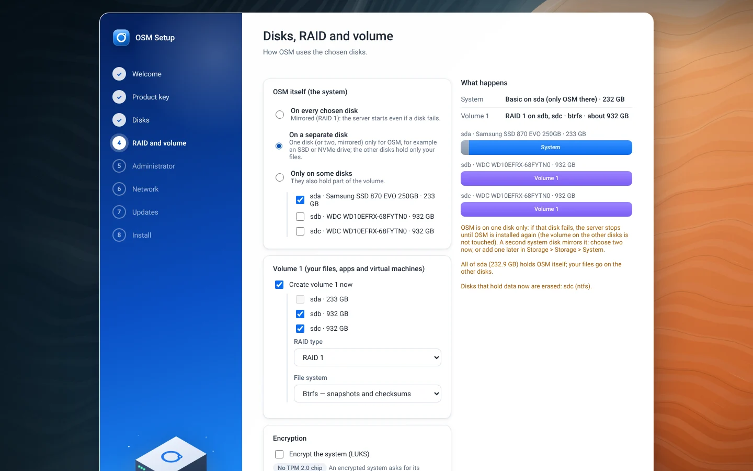Open the Disks step label
Image resolution: width=753 pixels, height=471 pixels.
click(141, 120)
